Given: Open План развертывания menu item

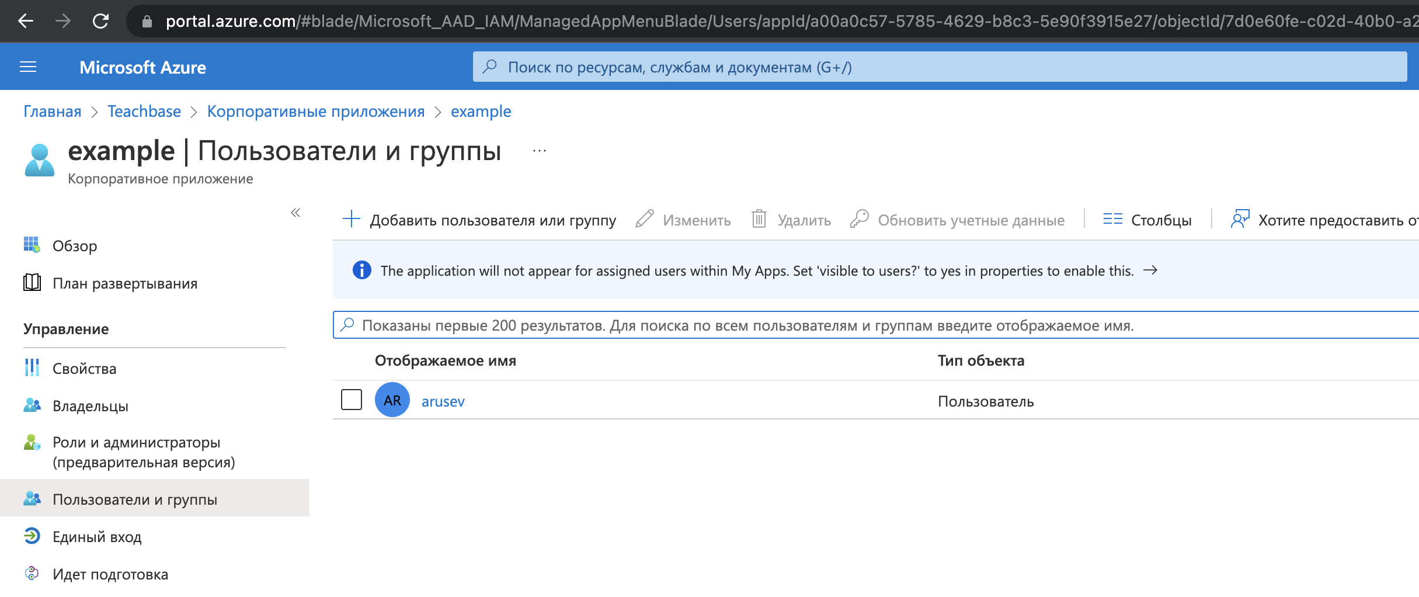Looking at the screenshot, I should tap(125, 283).
